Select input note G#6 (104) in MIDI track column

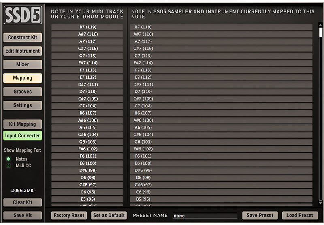tap(87, 135)
